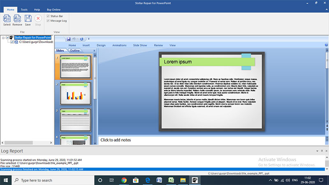
Task: Select the Stellar Repair for PowerPoint tree item
Action: (x=33, y=37)
